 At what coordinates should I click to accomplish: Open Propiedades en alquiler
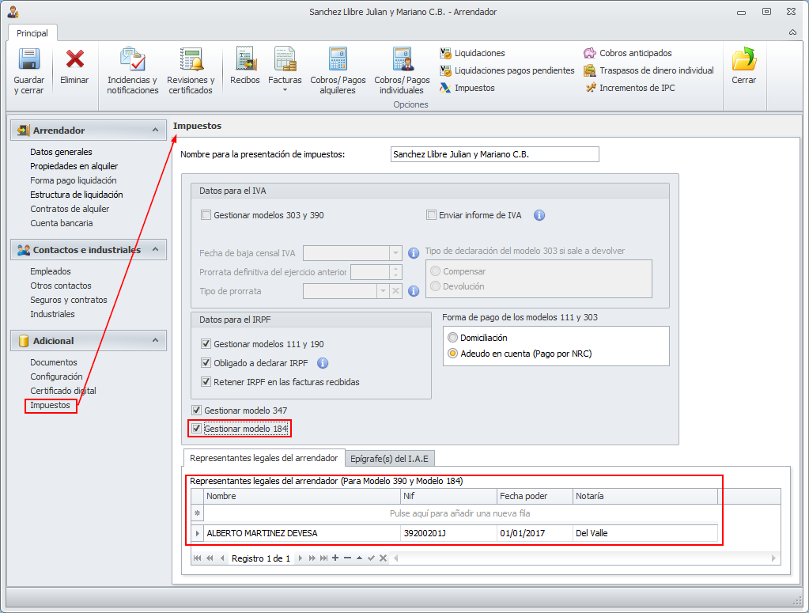74,167
